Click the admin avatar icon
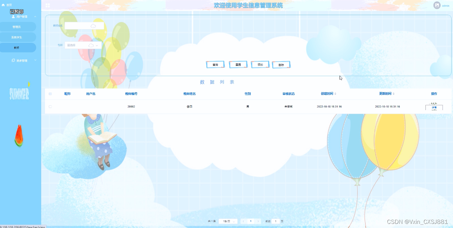 click(x=437, y=5)
